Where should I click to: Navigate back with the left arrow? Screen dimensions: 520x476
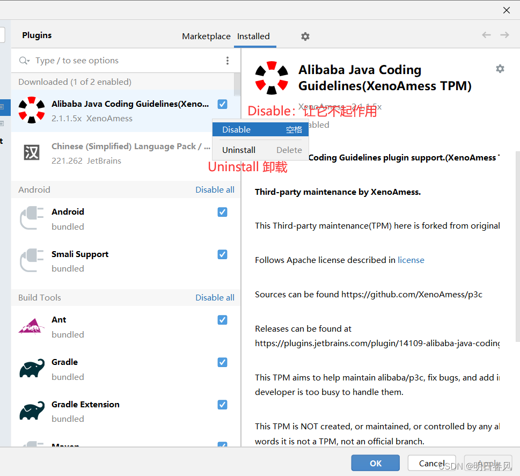(486, 35)
